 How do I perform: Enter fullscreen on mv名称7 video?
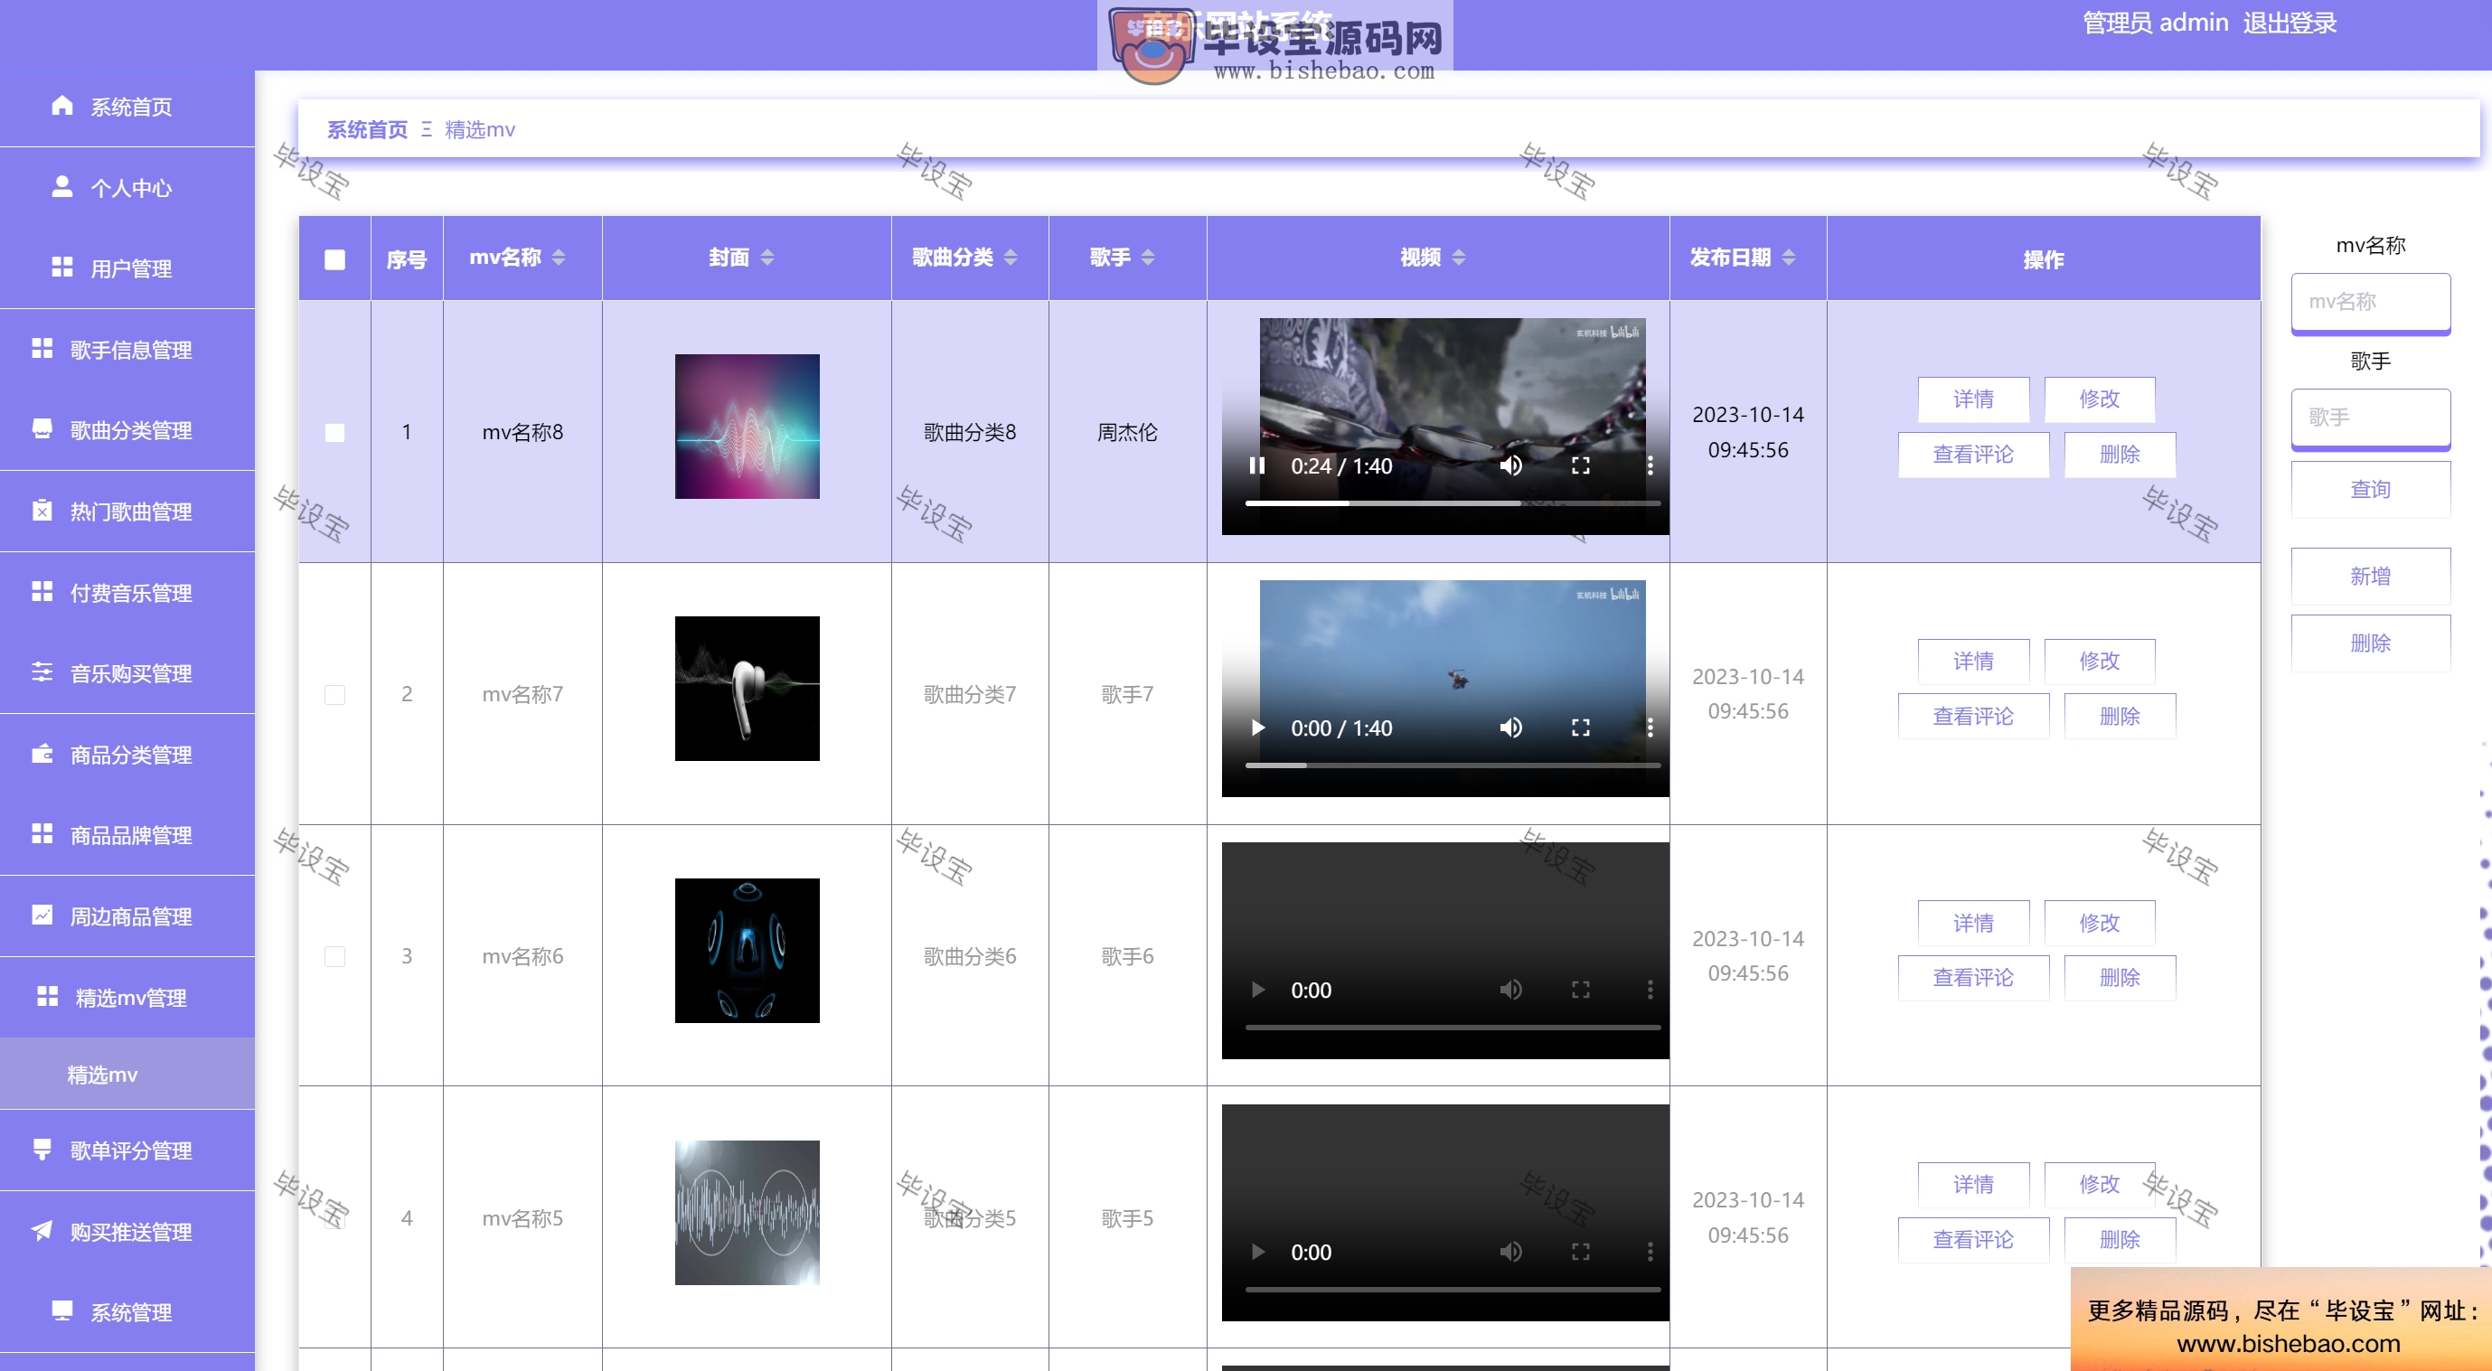click(x=1580, y=728)
